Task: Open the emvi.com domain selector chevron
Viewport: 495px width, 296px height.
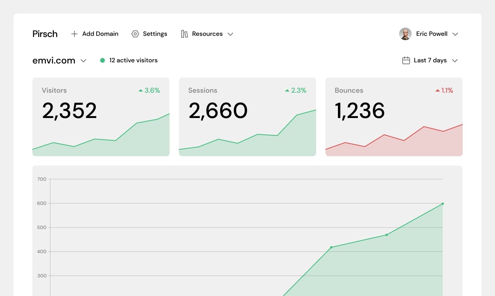Action: 83,61
